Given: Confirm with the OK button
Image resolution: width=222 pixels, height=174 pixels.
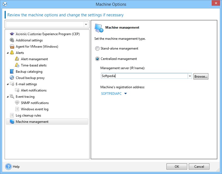Looking at the screenshot, I should click(177, 166).
